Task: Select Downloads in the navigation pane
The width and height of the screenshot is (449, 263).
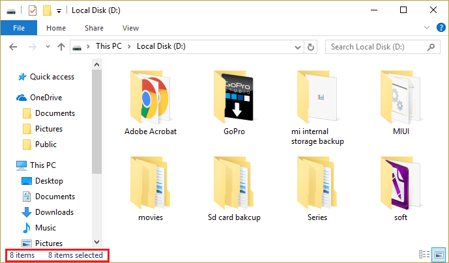Action: pyautogui.click(x=54, y=212)
